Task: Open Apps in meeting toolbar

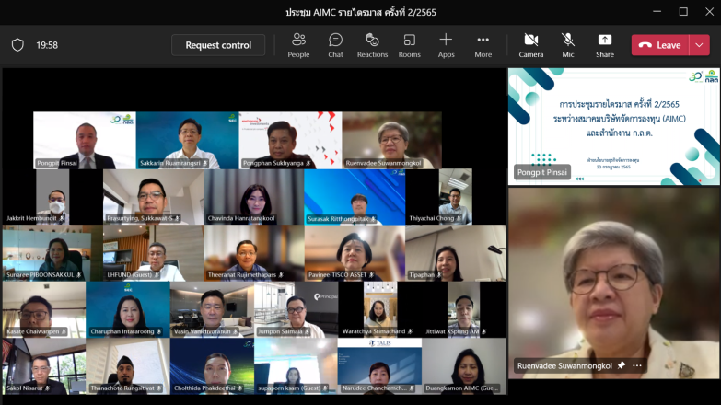Action: tap(446, 44)
